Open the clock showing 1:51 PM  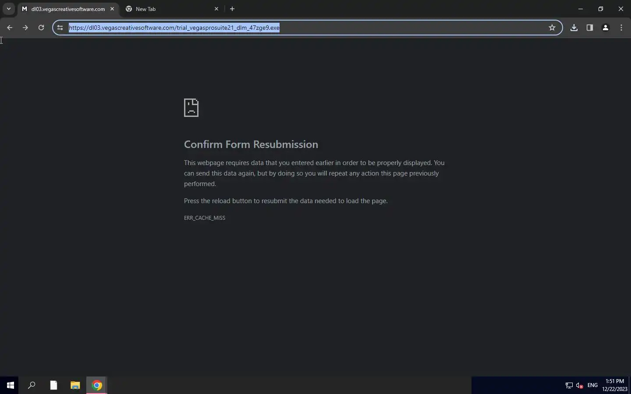[x=614, y=385]
